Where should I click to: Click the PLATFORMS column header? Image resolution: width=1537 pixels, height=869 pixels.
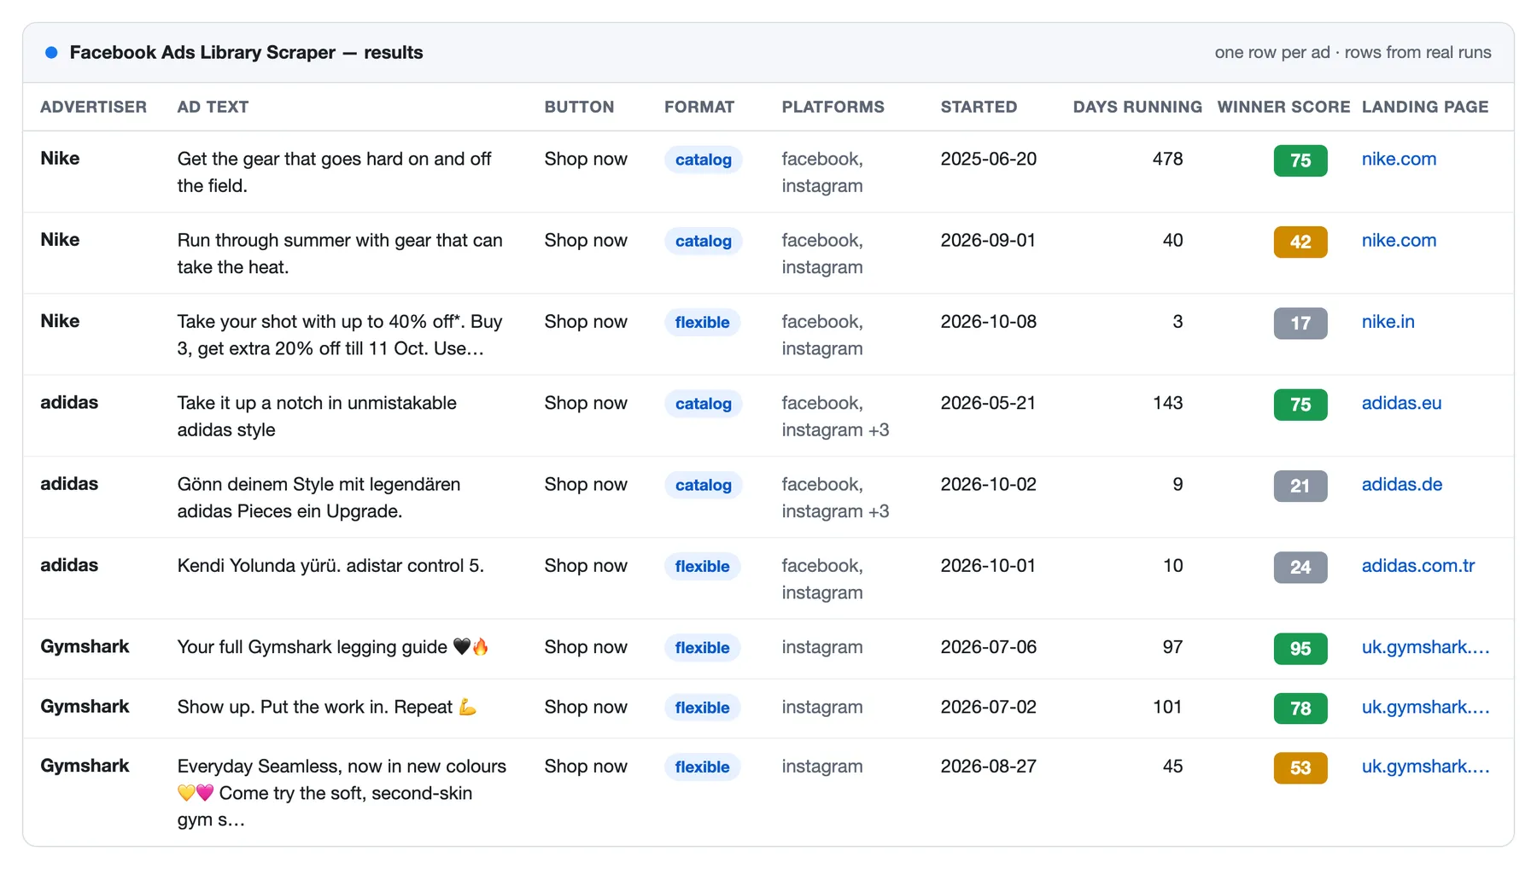click(833, 107)
